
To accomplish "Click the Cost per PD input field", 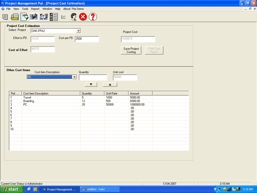I will tap(86, 39).
